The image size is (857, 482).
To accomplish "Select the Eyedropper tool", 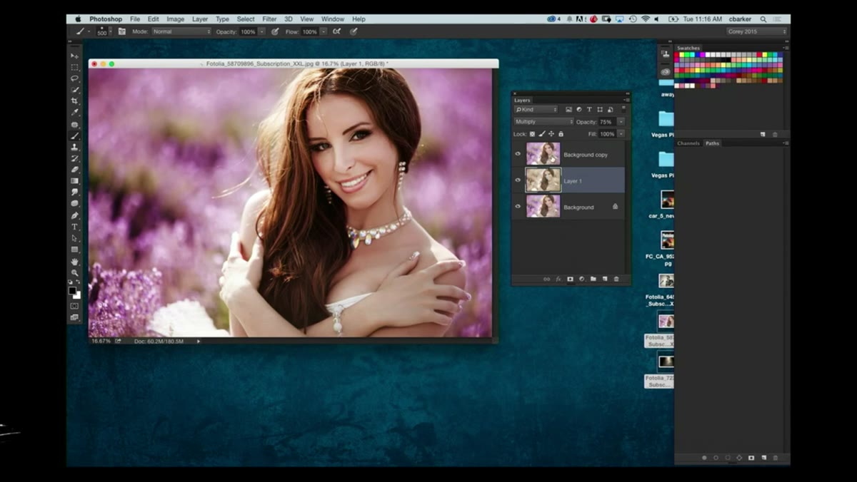I will pyautogui.click(x=74, y=113).
